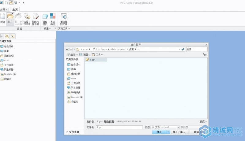The width and height of the screenshot is (245, 141).
Task: Open the folder browser tab icon in navigator
Action: (7, 36)
